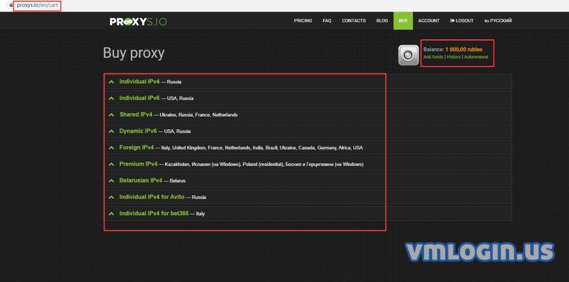Click Add funds link
This screenshot has width=569, height=282.
[433, 57]
